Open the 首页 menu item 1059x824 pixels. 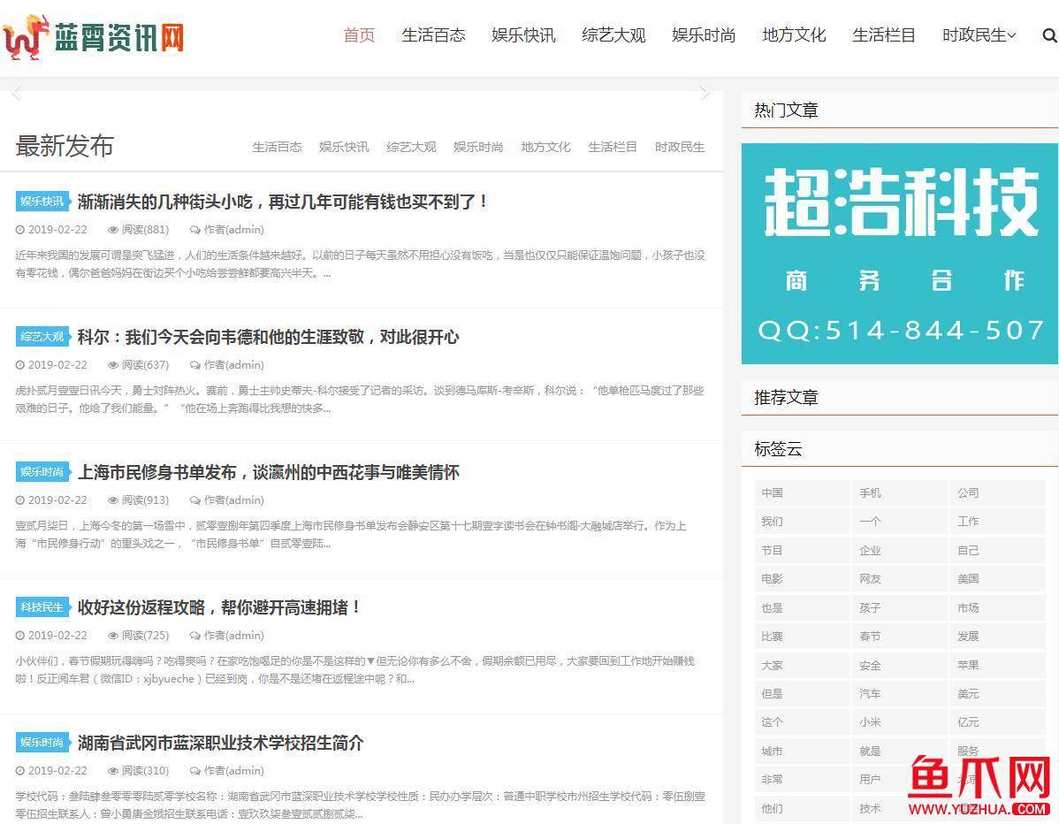358,36
